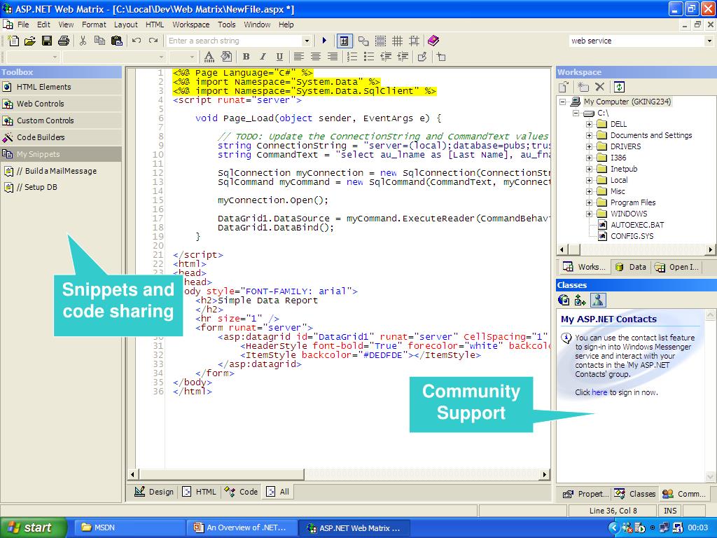The height and width of the screenshot is (538, 717).
Task: Toggle the snap to grid button
Action: 415,41
